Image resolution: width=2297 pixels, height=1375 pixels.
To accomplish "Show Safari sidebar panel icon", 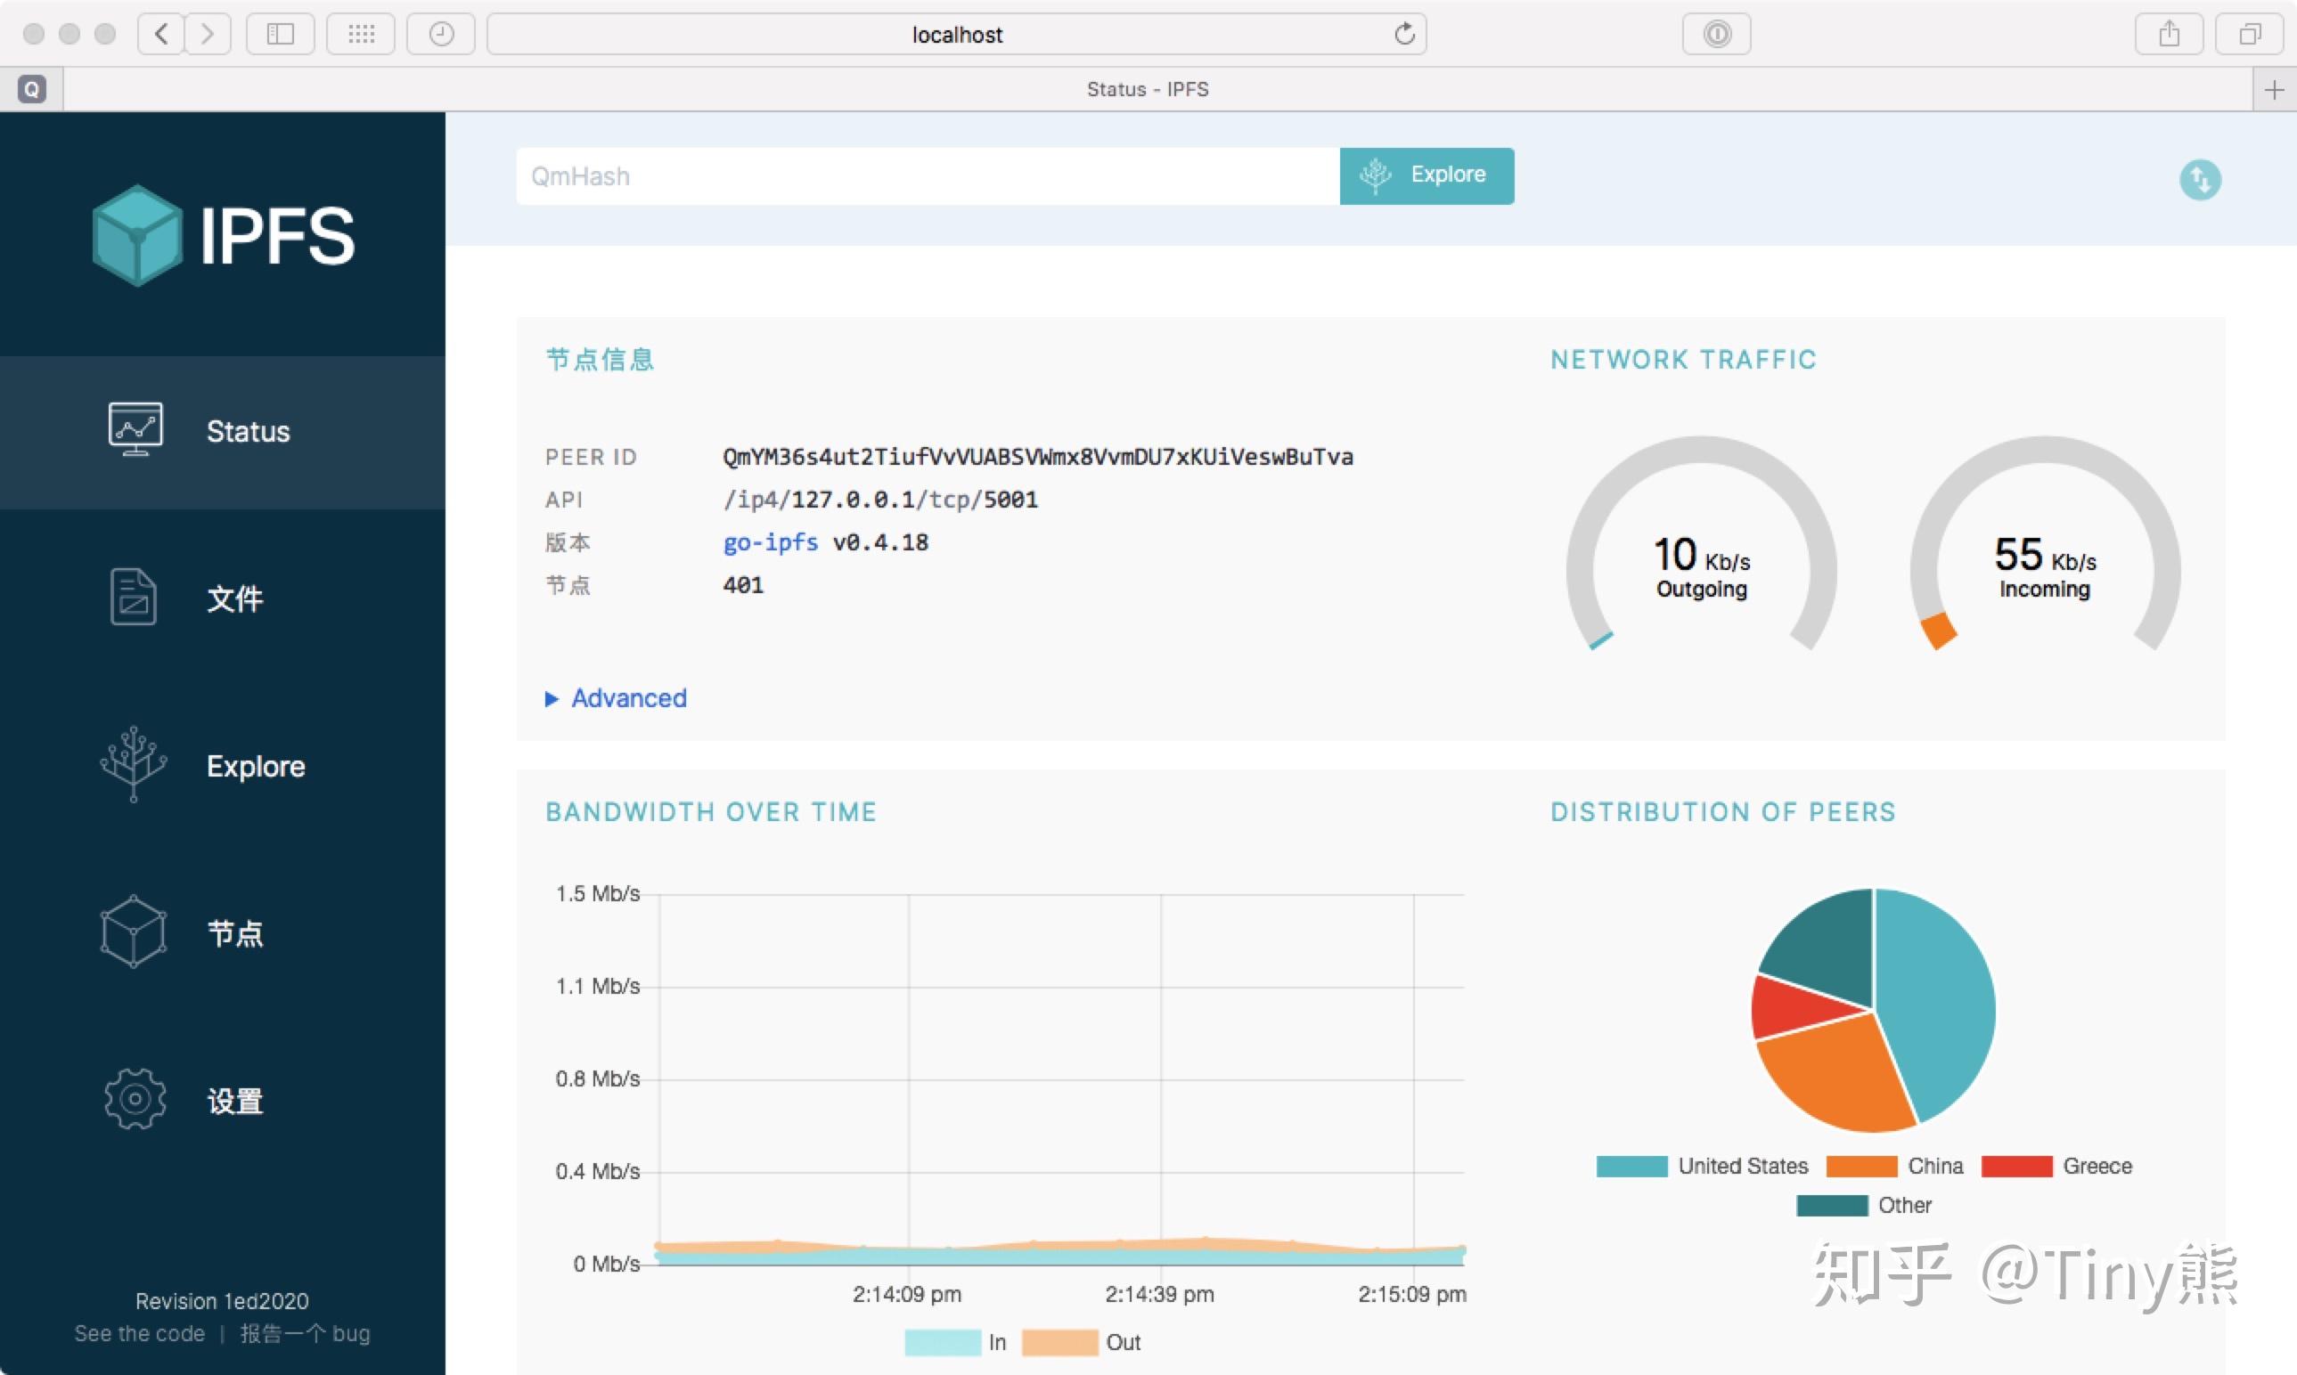I will [x=280, y=34].
